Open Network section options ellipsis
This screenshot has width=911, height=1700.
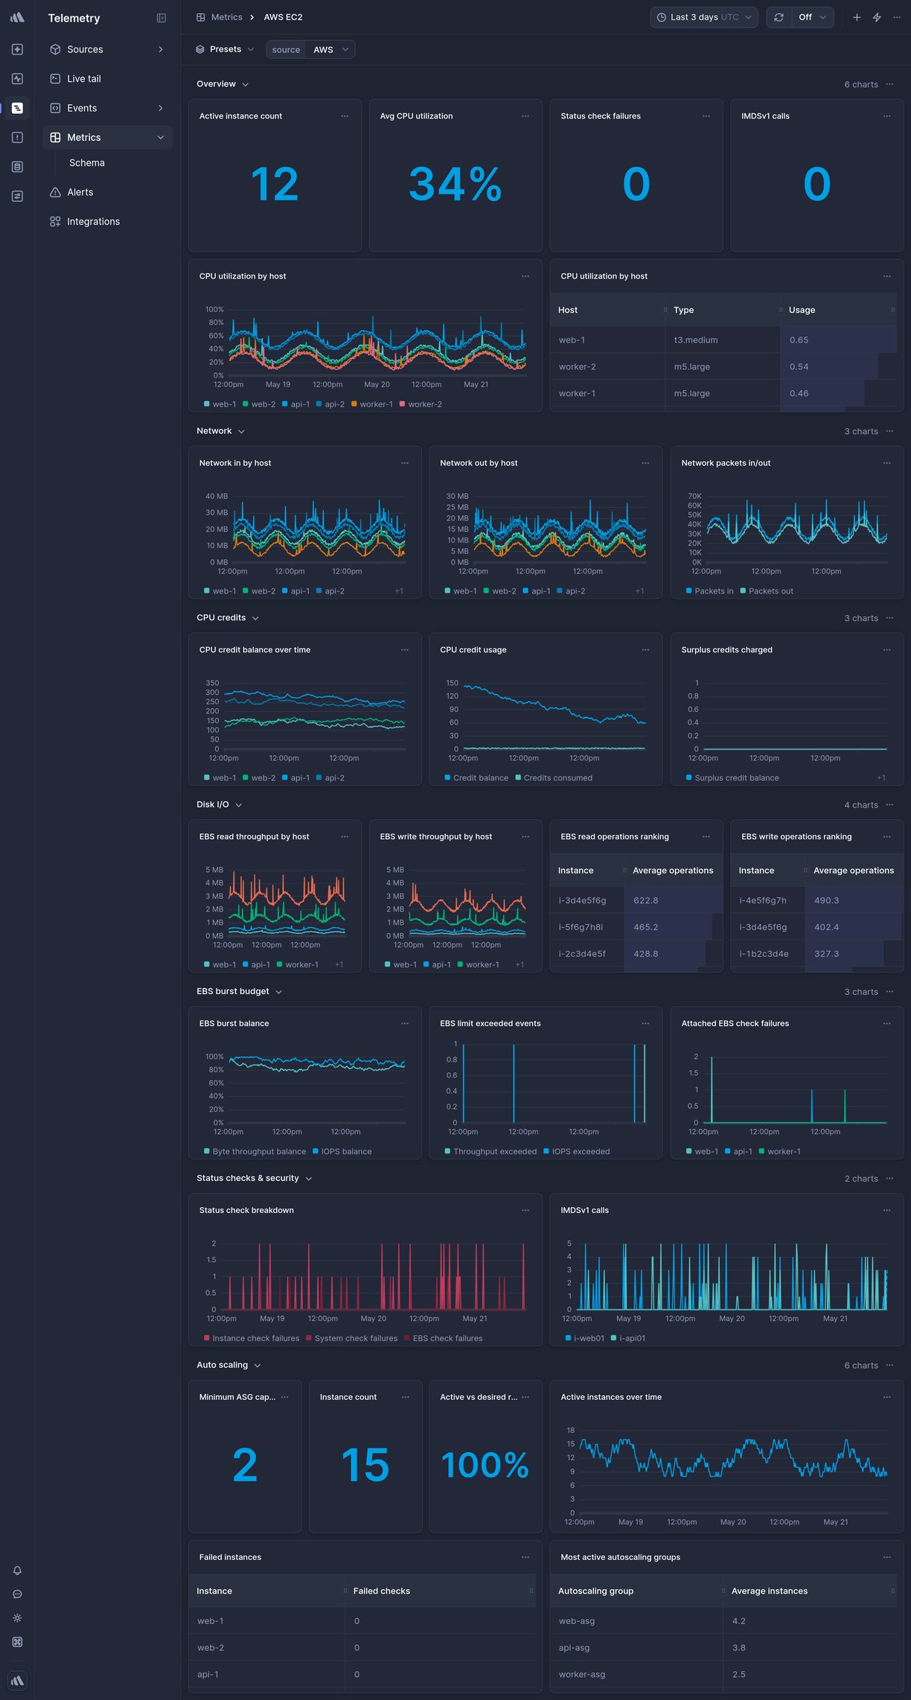(890, 431)
